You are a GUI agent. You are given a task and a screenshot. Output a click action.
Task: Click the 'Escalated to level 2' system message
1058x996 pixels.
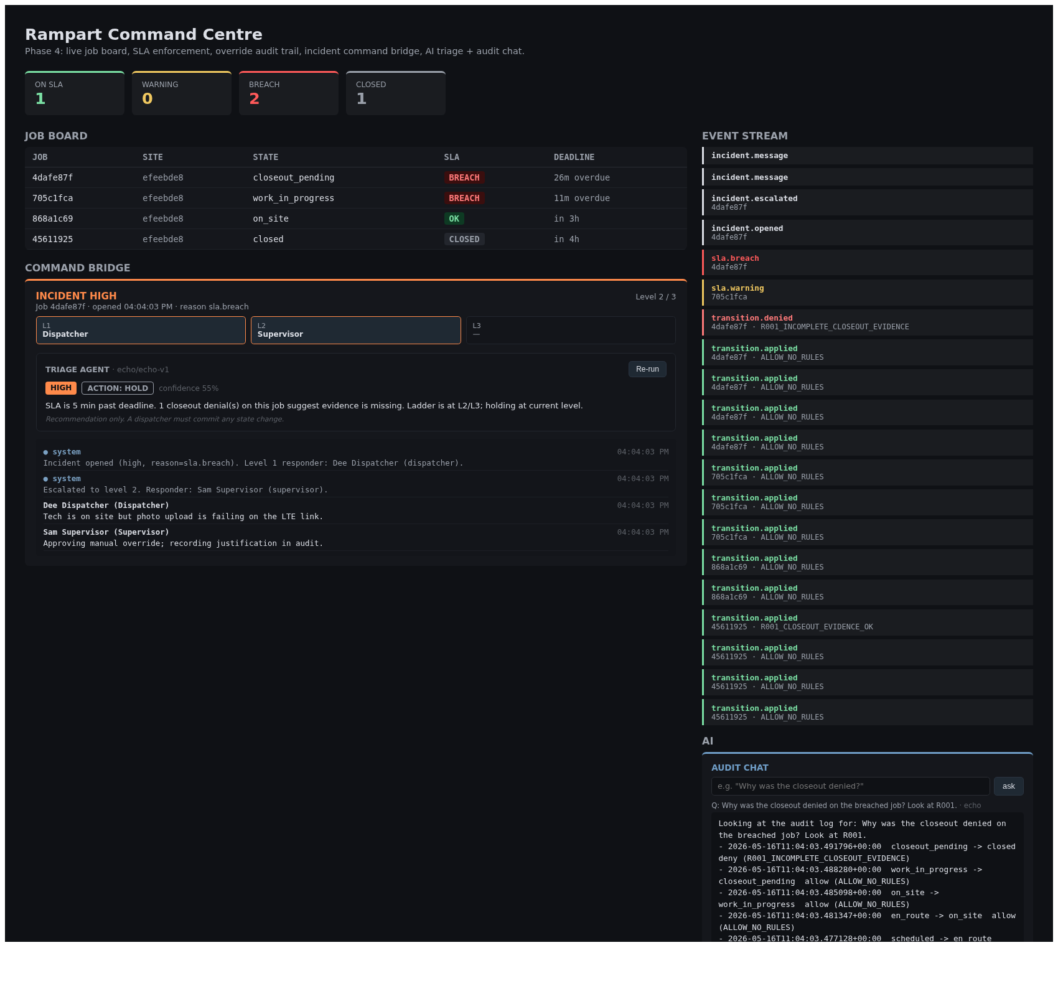tap(356, 484)
